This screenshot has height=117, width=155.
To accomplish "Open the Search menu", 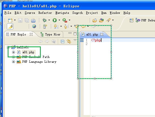I will 78,13.
